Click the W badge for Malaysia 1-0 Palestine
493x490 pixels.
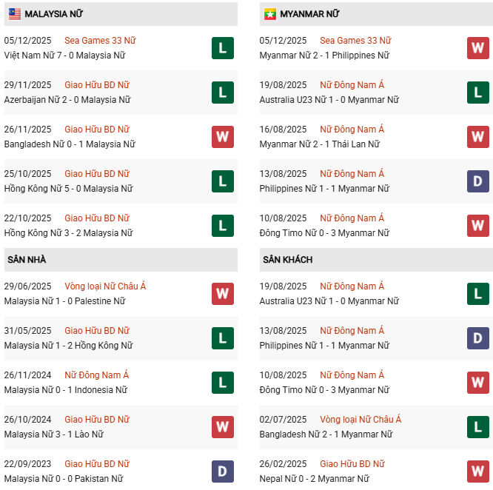tap(222, 294)
